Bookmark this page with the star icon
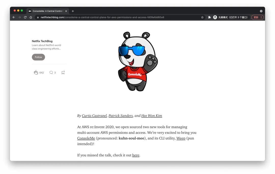The image size is (275, 174). tap(202, 17)
